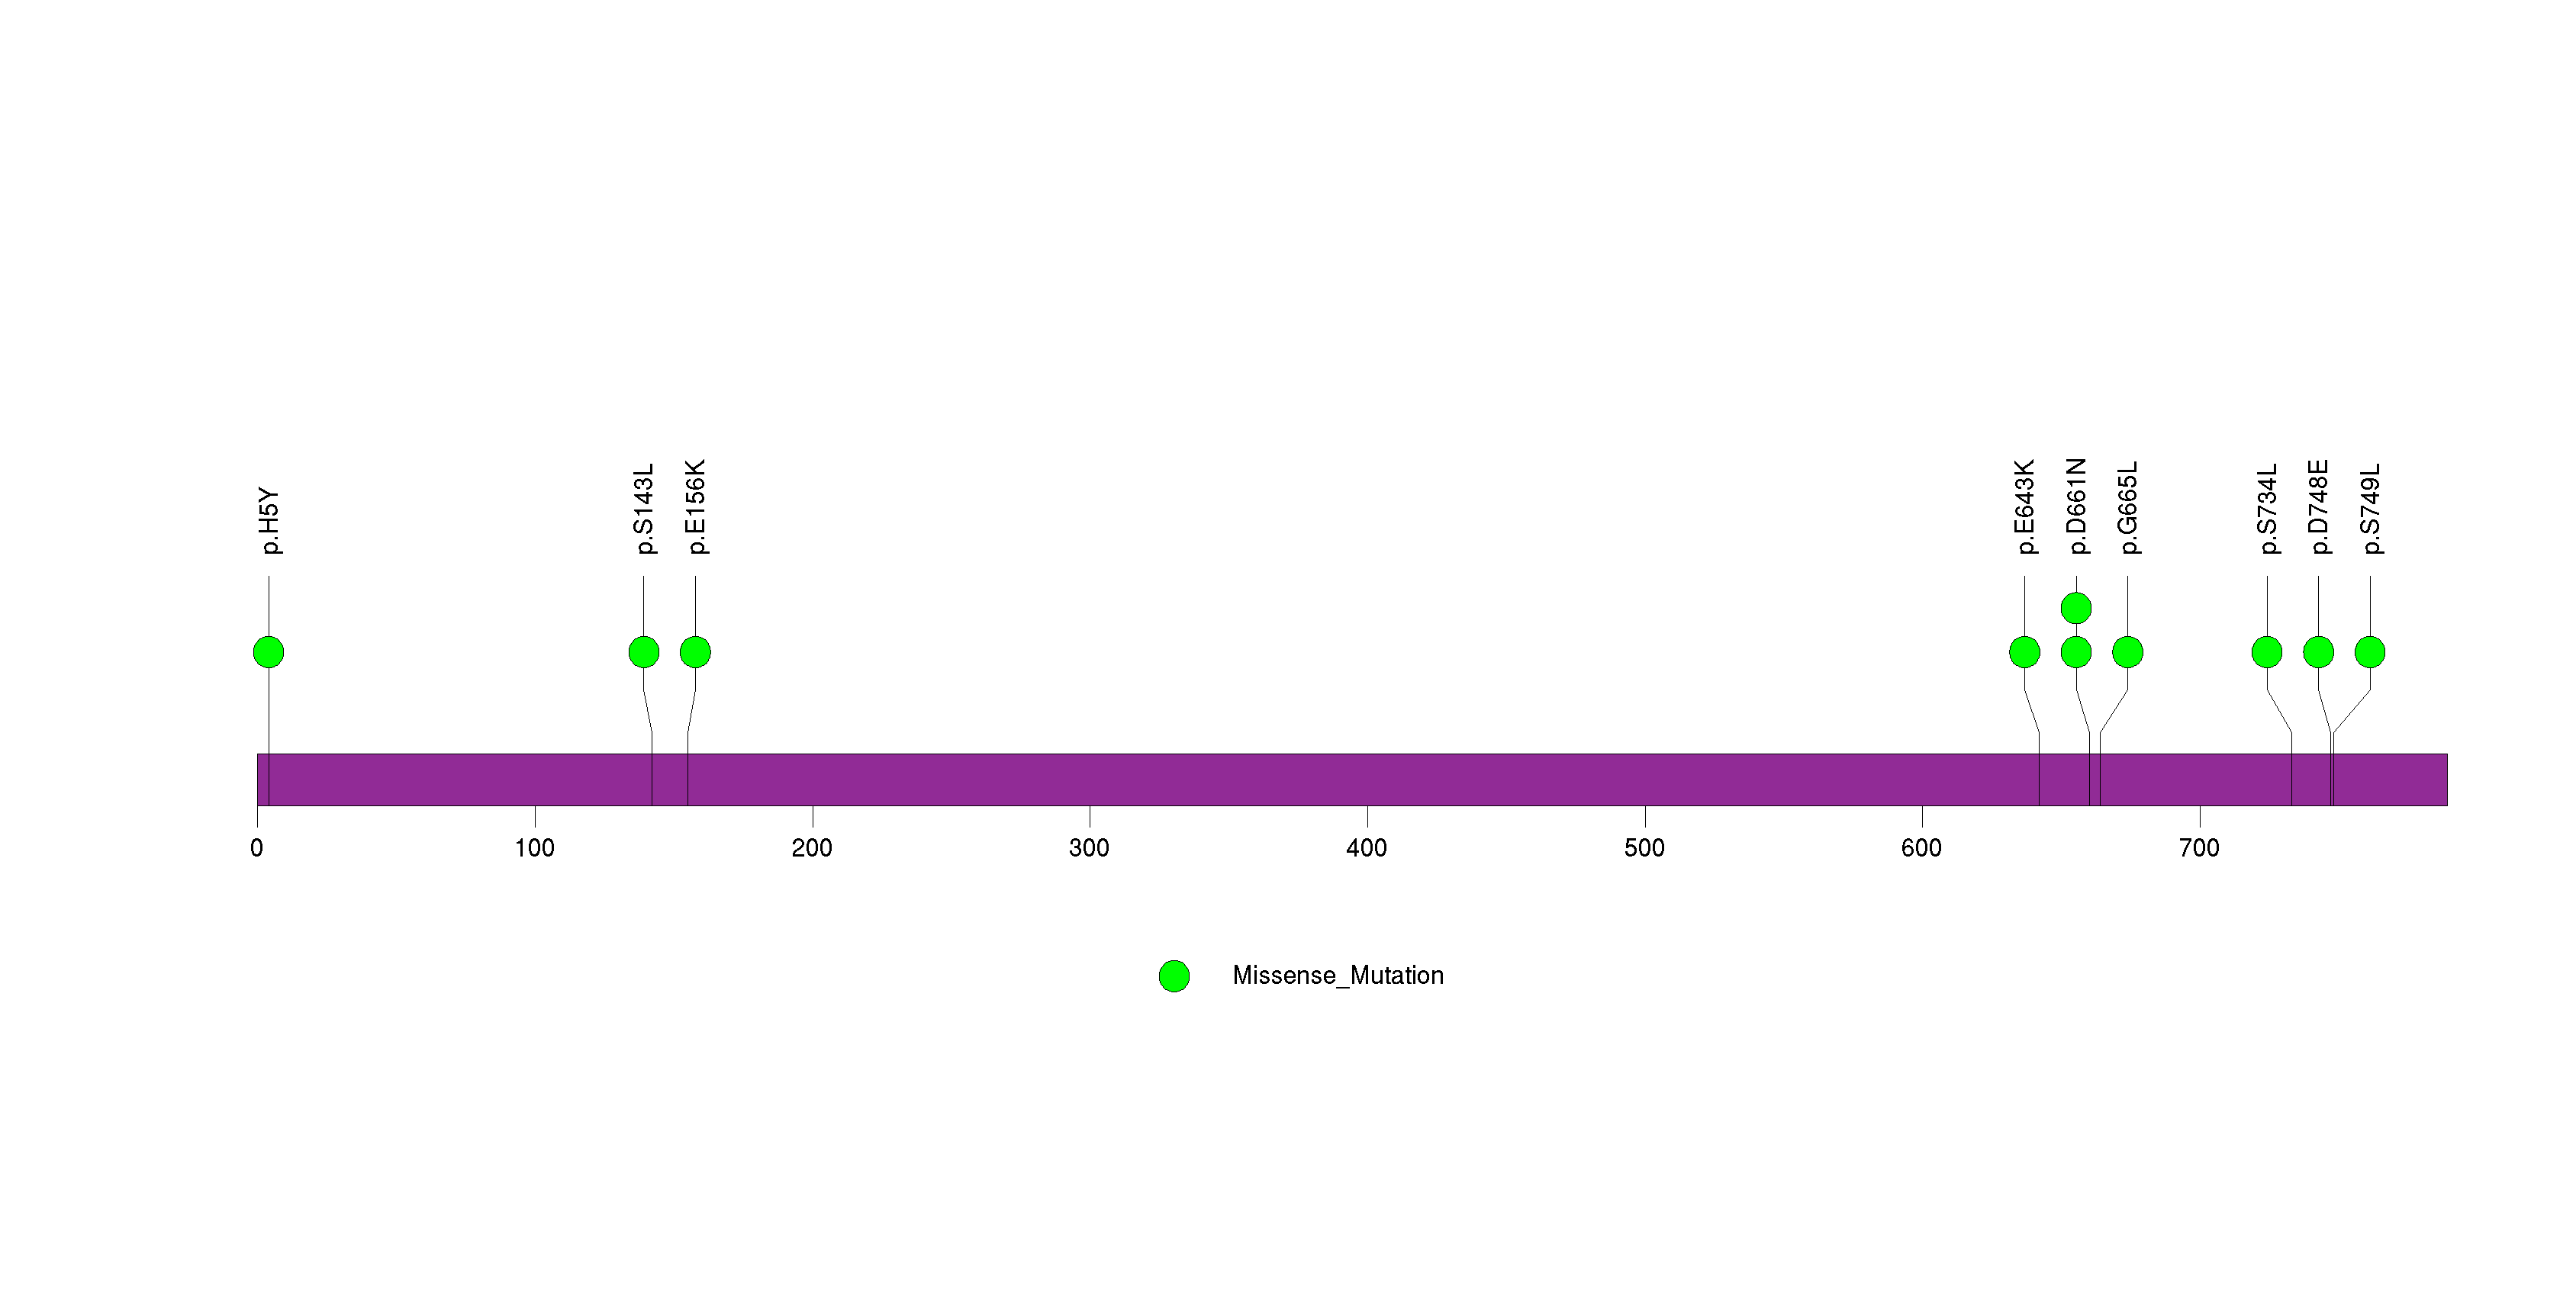Click the lower p.D661N mutation circle
2576x1289 pixels.
click(x=2076, y=652)
